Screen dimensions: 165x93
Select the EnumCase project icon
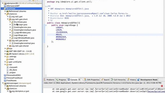point(5,9)
